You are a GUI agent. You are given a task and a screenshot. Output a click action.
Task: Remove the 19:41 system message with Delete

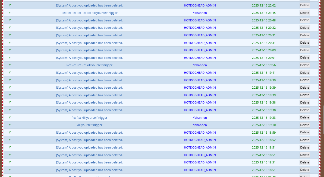pos(304,73)
